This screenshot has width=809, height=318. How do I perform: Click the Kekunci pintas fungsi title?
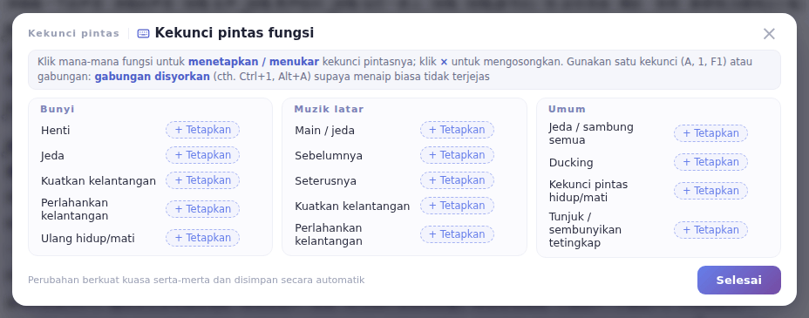235,33
